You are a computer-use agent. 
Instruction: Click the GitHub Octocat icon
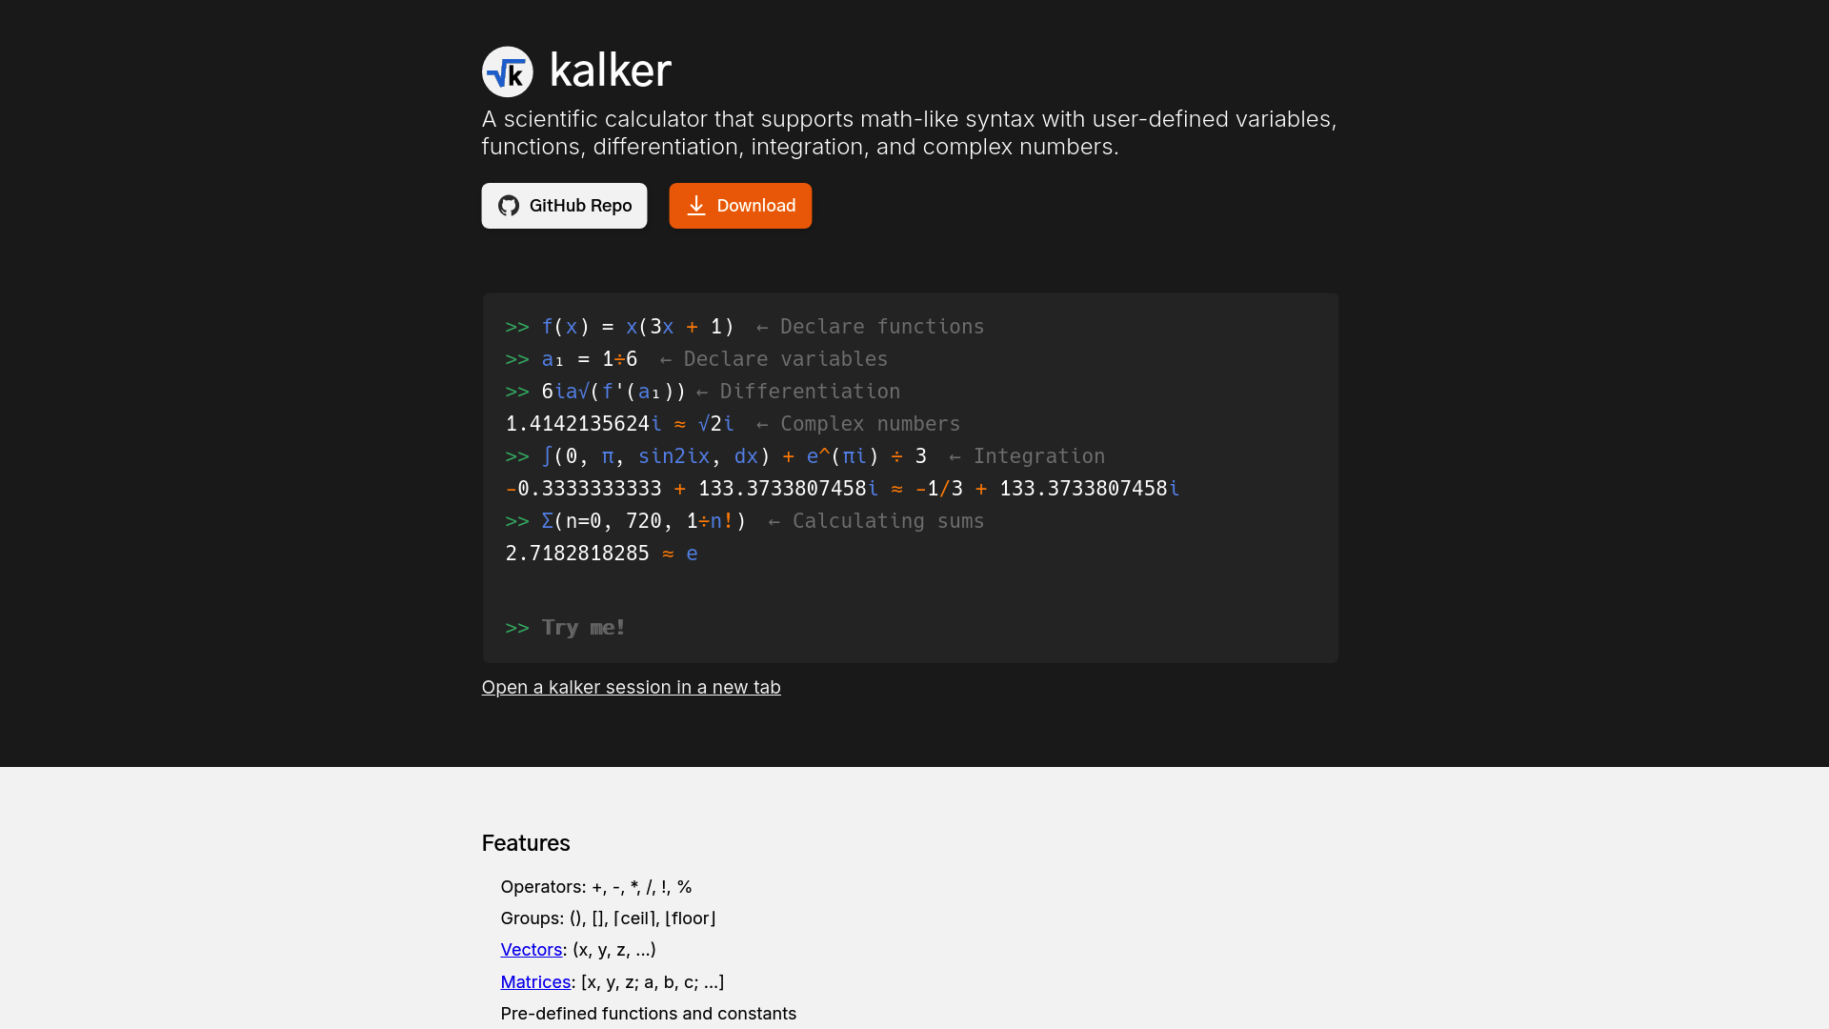point(508,205)
